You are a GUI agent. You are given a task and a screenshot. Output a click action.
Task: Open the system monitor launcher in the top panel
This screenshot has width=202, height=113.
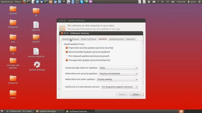46,2
